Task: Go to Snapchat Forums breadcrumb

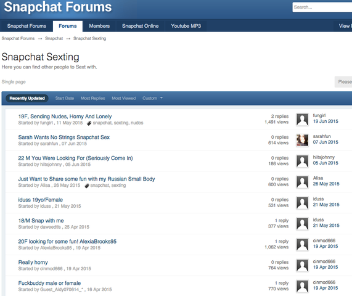Action: (18, 38)
